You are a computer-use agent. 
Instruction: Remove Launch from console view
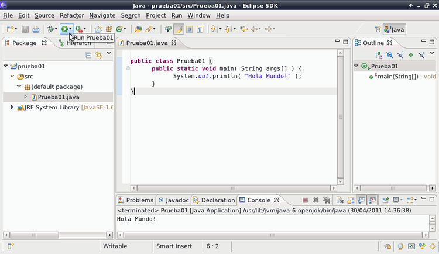click(x=316, y=200)
